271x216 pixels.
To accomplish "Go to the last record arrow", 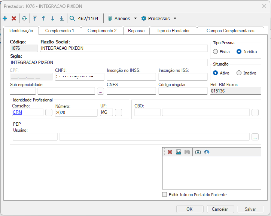I will 62,18.
